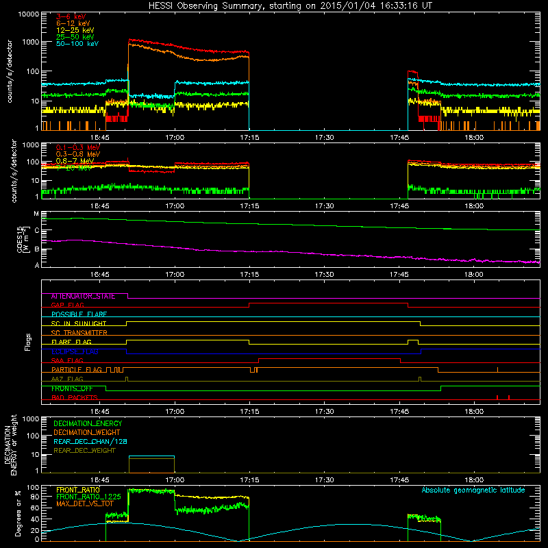Click the Absolute geomagnetic latitude label
The image size is (548, 548).
click(473, 490)
